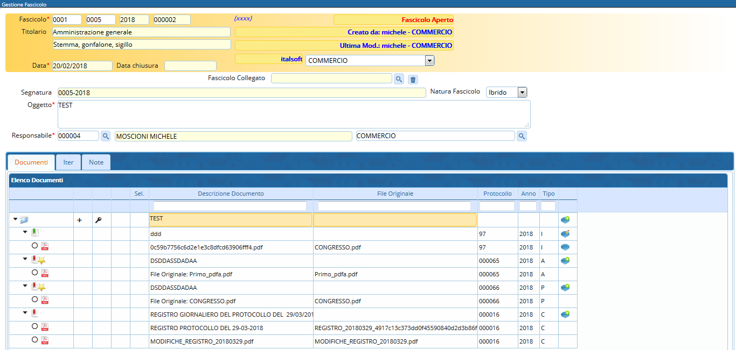Search for a Fascicolo Collegato
The image size is (736, 350).
point(399,80)
